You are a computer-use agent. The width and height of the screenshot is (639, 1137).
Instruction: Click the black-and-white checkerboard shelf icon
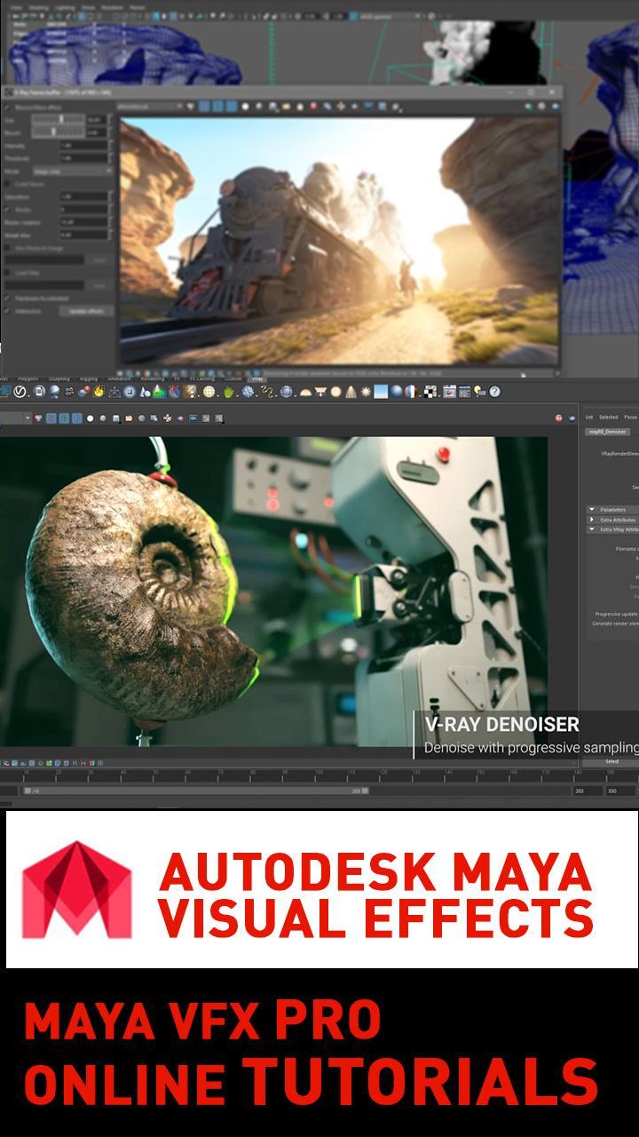pyautogui.click(x=430, y=392)
